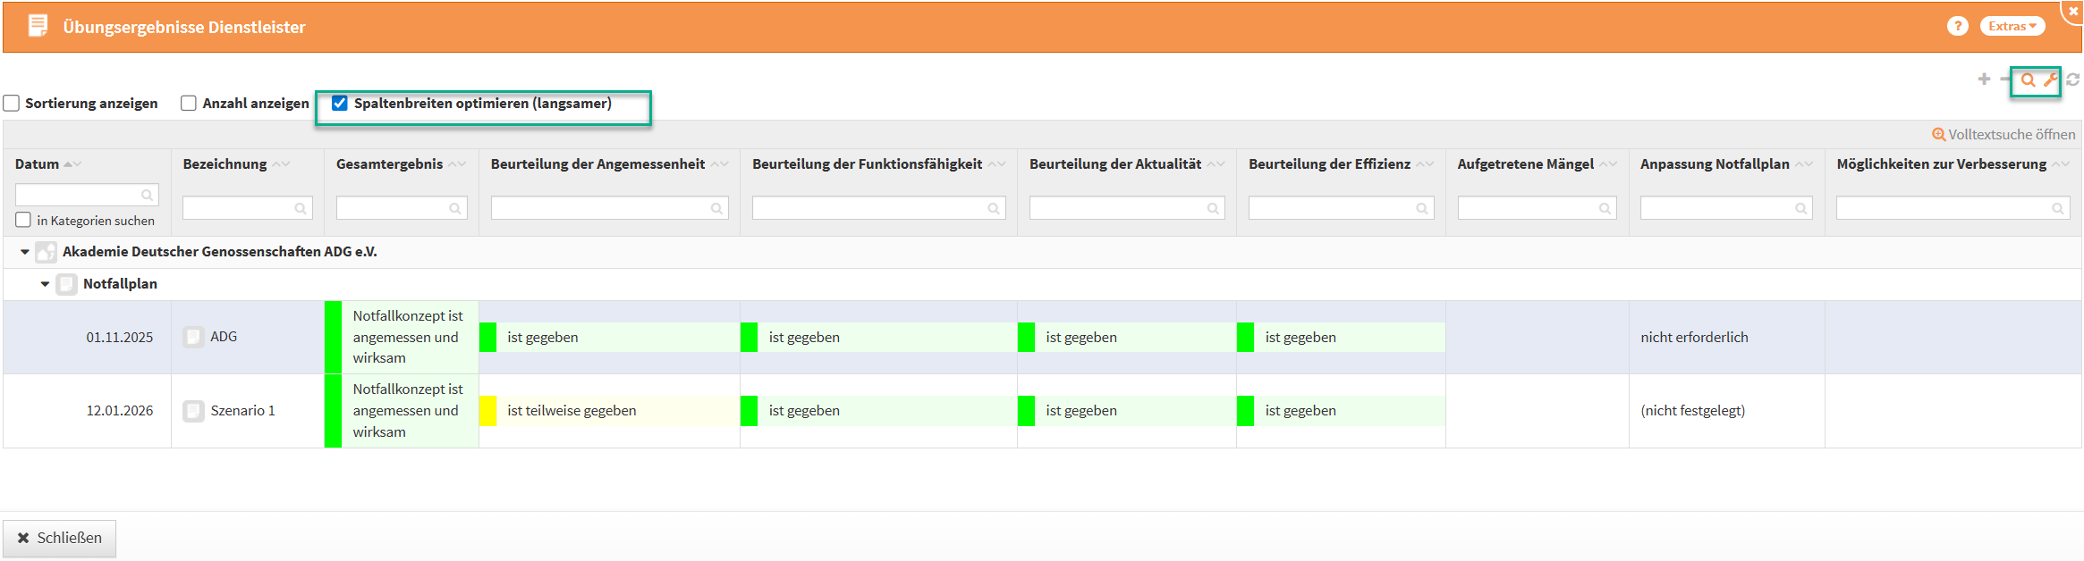Click the document icon beside Szenario 1
The image size is (2084, 561).
pos(193,411)
